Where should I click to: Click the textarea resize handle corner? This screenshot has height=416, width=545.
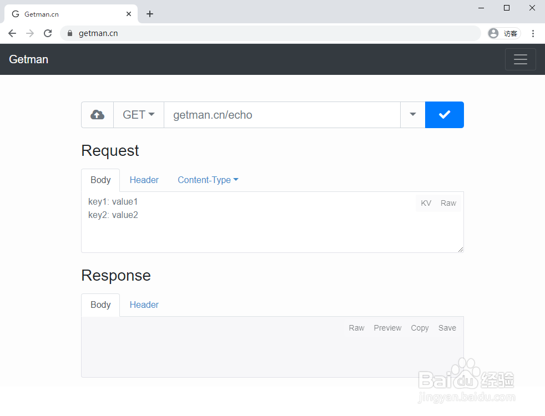pos(461,249)
